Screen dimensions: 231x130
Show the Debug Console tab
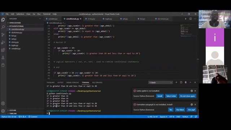pos(73,83)
